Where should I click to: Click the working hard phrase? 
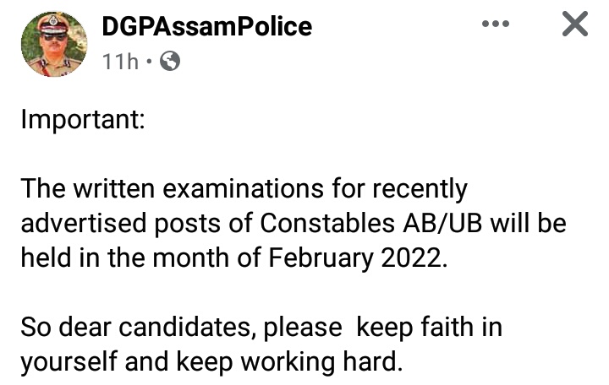321,362
